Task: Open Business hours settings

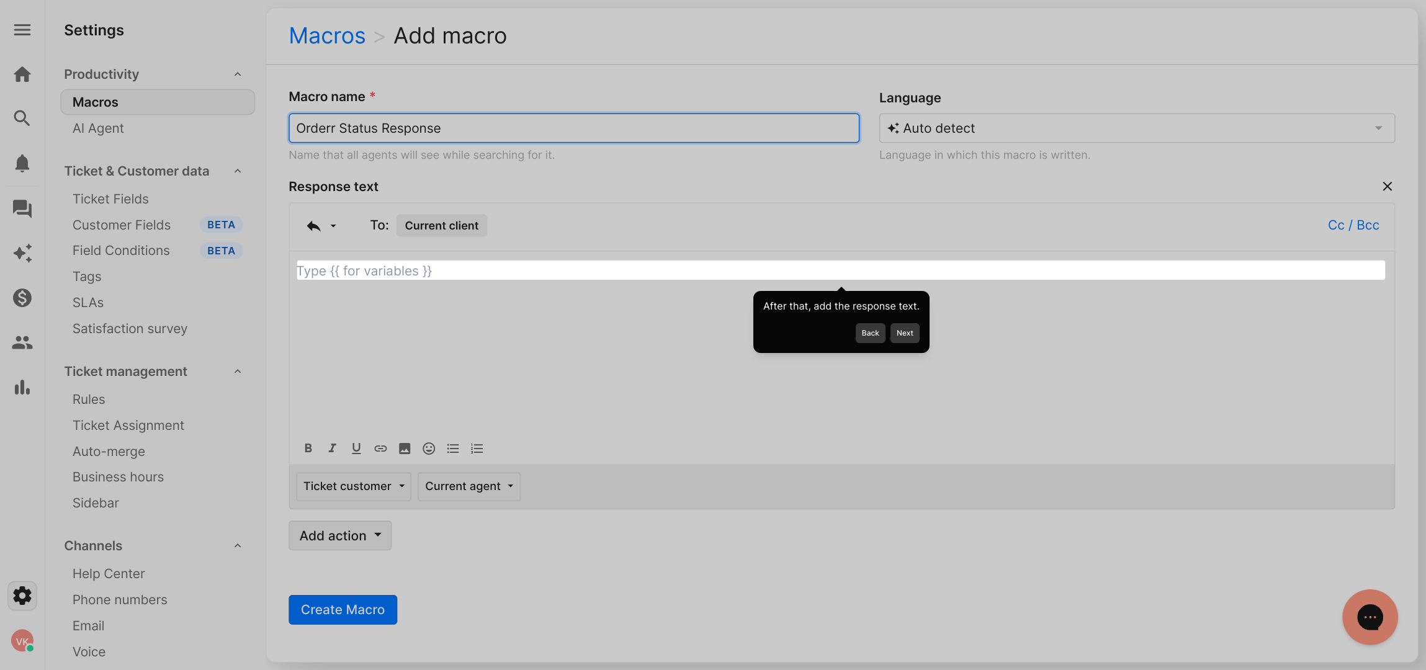Action: (x=118, y=477)
